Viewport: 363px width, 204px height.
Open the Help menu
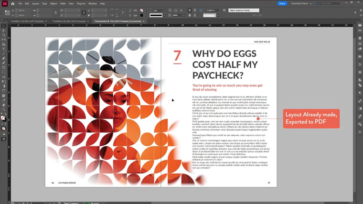click(102, 4)
